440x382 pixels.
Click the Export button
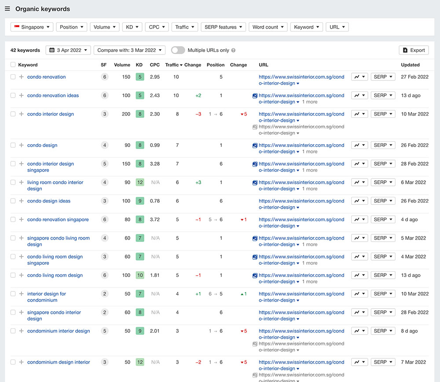(x=414, y=50)
